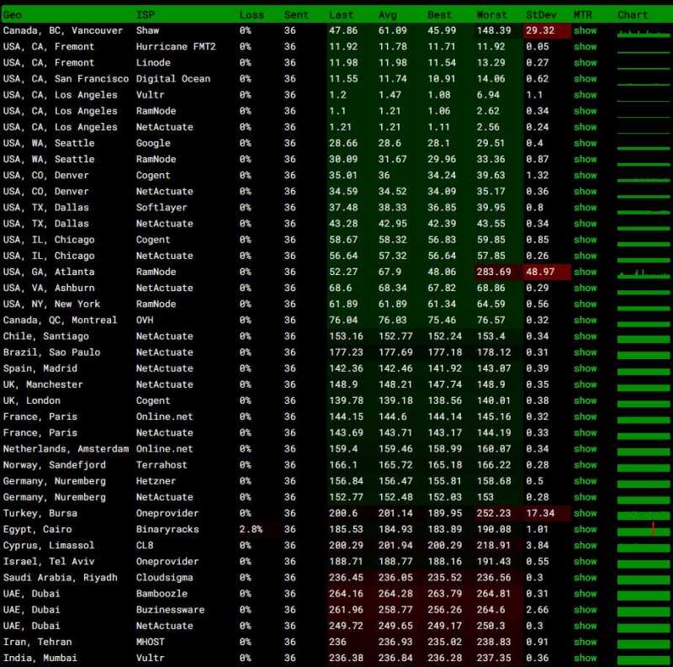This screenshot has height=667, width=673.
Task: Select the Israel, Tel Aviv geo cell
Action: click(x=49, y=562)
